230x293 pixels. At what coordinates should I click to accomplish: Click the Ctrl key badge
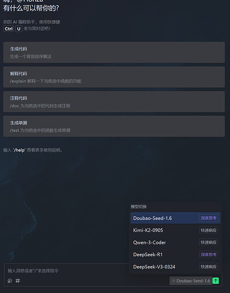coord(9,29)
